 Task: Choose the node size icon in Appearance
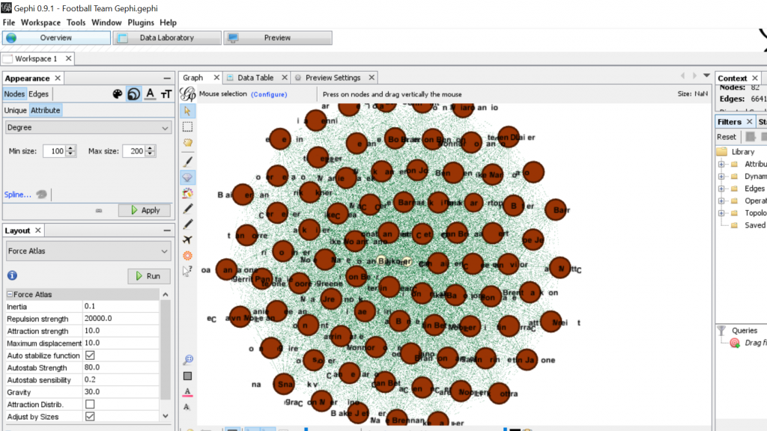133,94
